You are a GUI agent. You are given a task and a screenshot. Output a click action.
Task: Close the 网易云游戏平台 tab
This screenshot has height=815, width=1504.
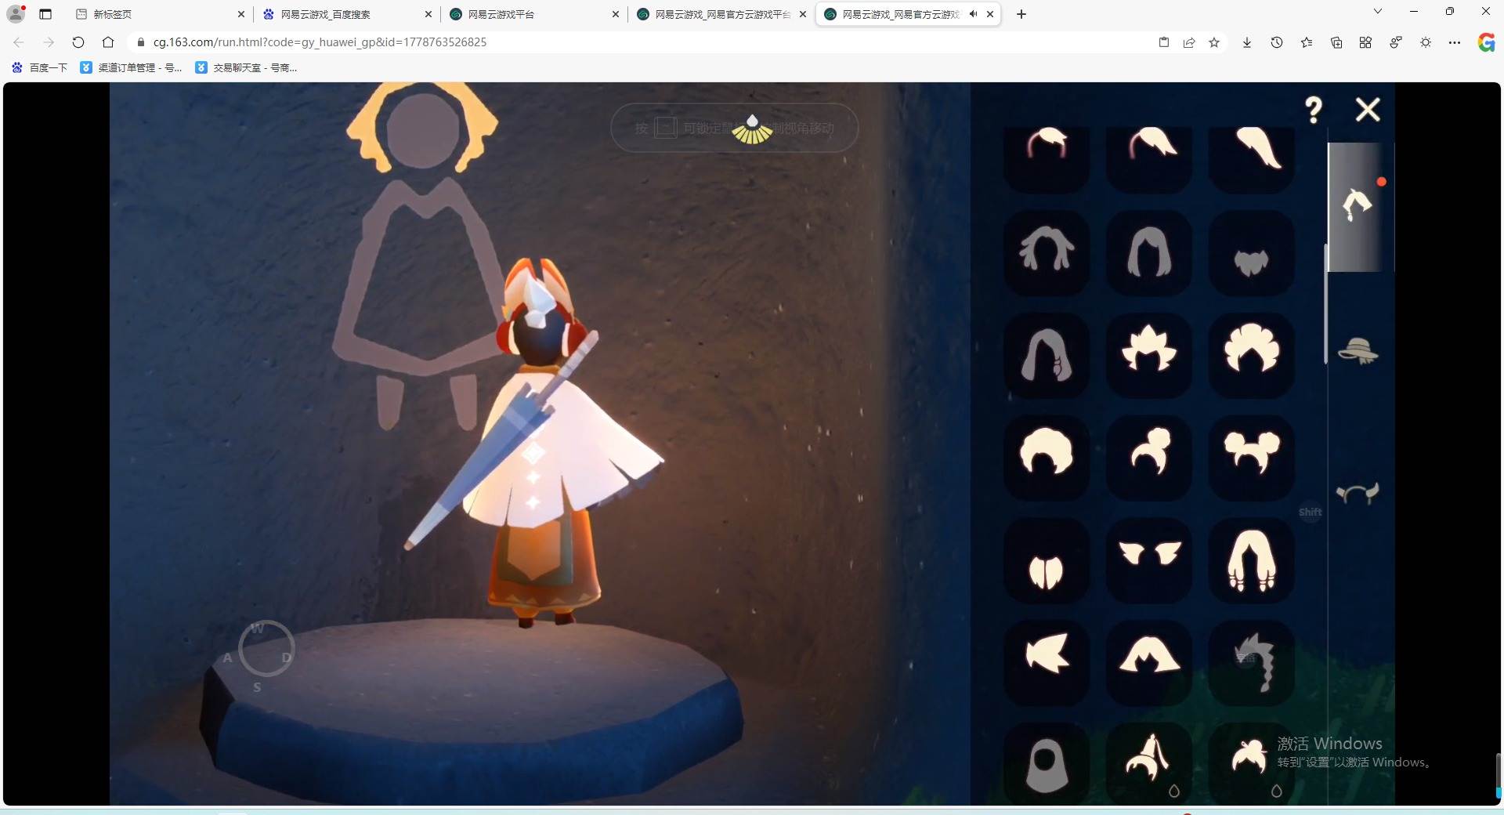point(616,14)
